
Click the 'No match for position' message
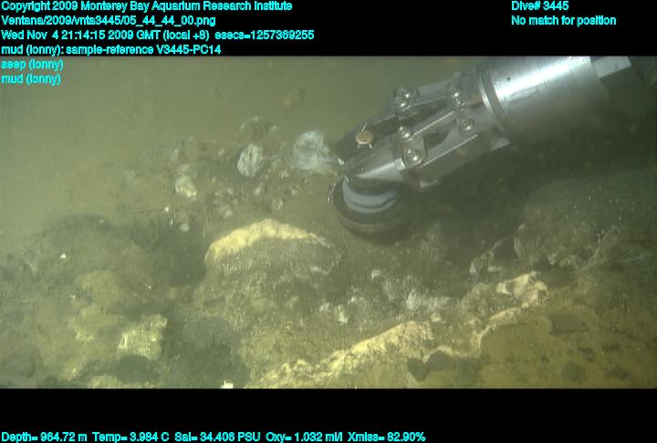tap(564, 21)
